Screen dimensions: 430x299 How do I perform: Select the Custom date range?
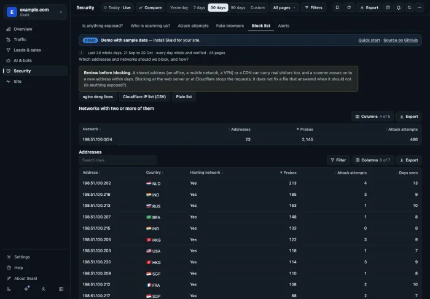click(257, 7)
